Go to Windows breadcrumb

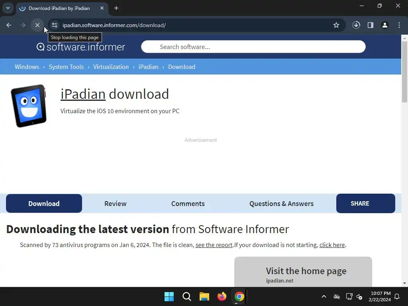tap(27, 67)
